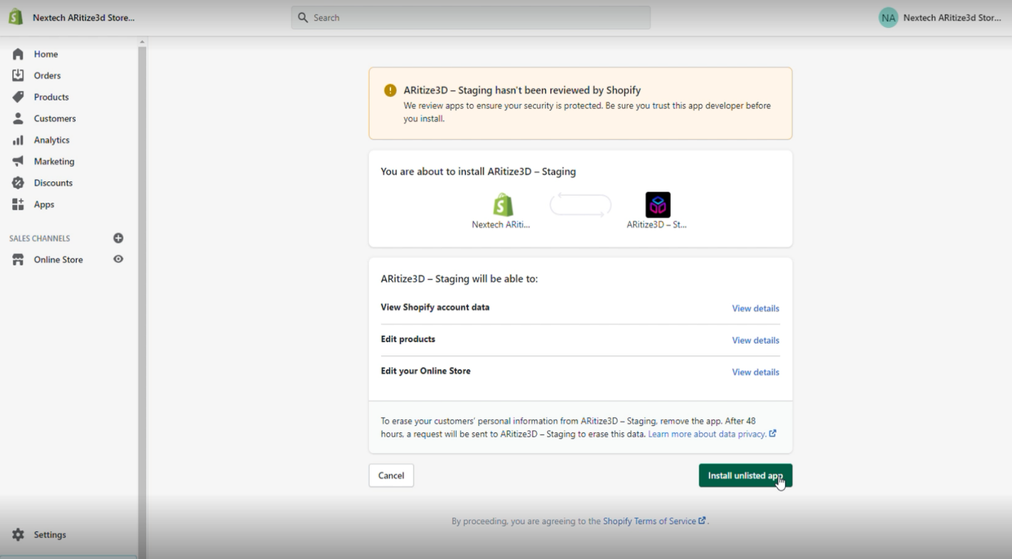Click the Home house icon

point(18,54)
